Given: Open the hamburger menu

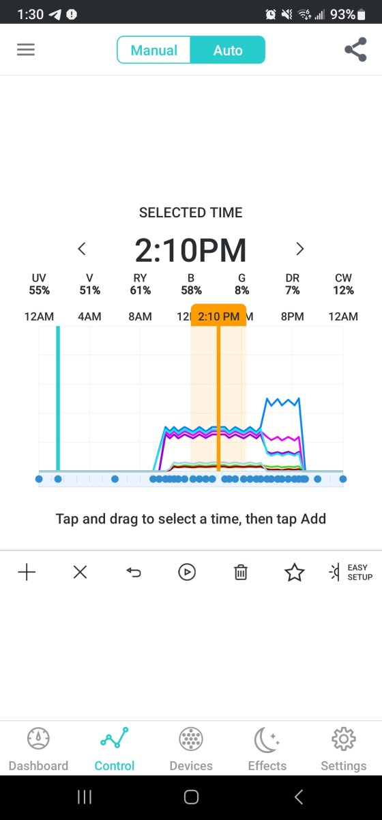Looking at the screenshot, I should pyautogui.click(x=26, y=50).
